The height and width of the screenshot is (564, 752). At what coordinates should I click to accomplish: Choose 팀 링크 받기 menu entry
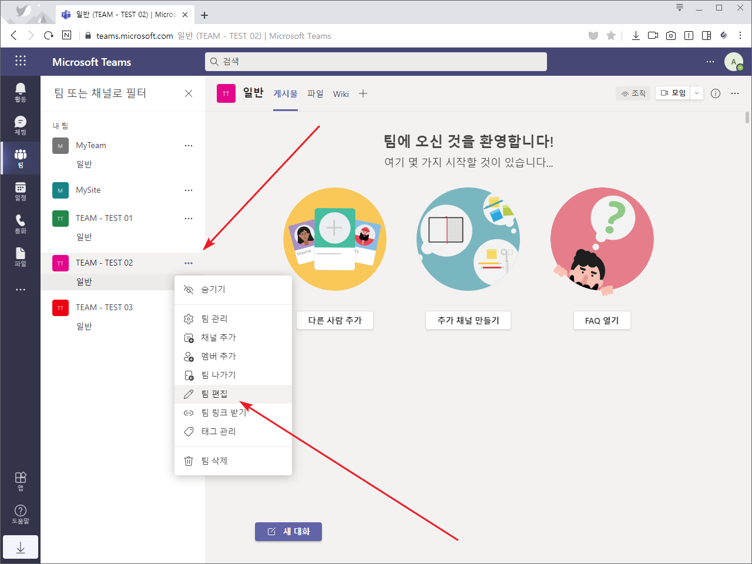click(233, 412)
